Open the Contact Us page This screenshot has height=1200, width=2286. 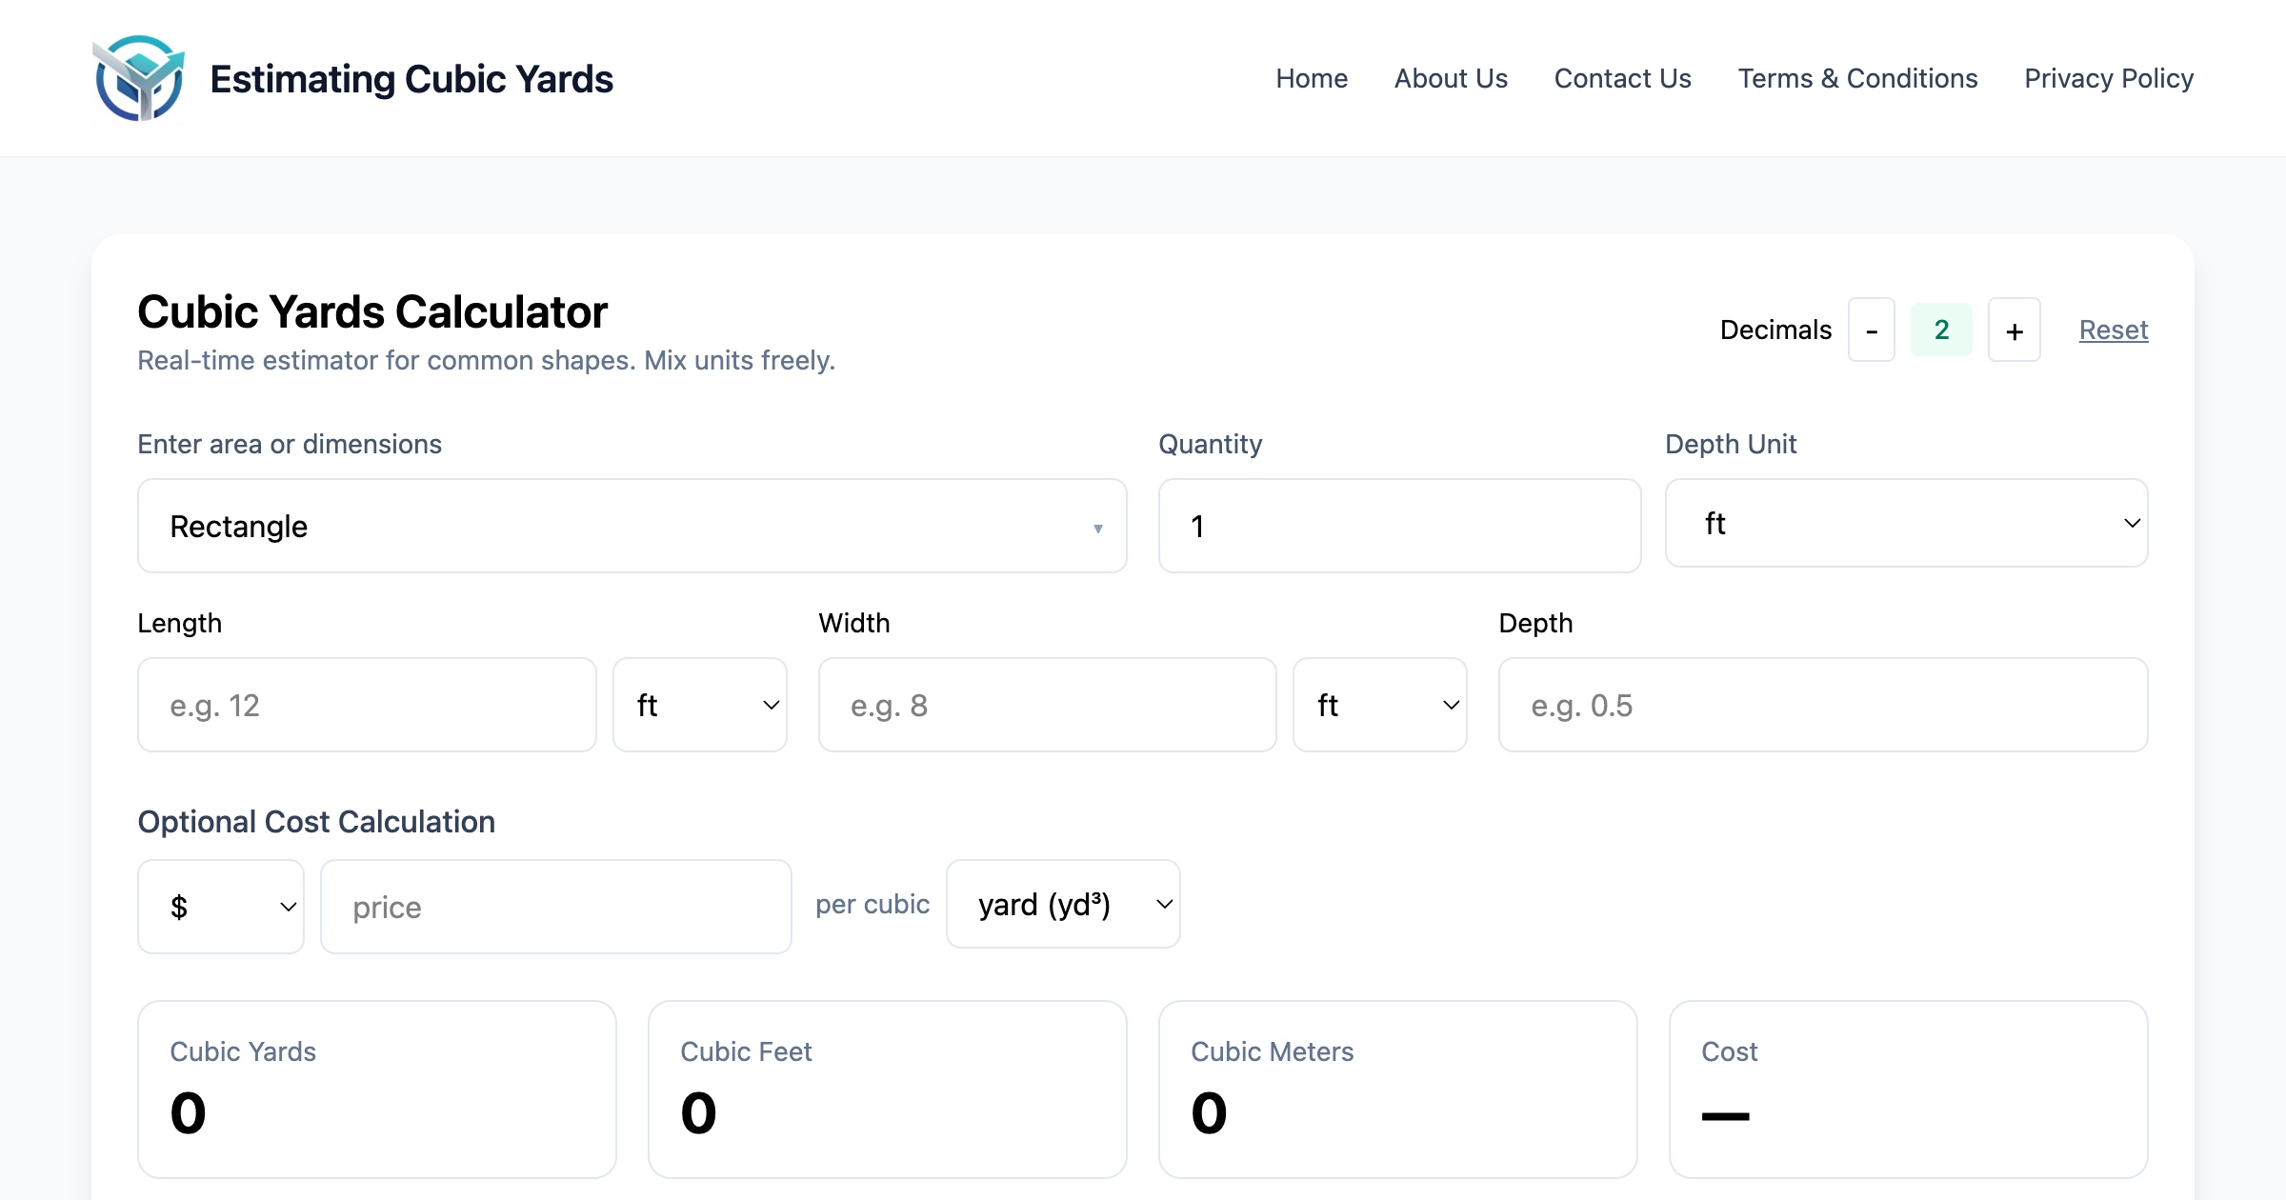pos(1622,78)
